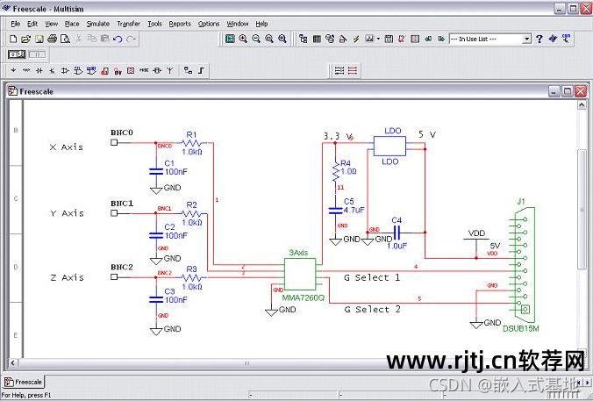Toggle the simulation pause button
593x401 pixels.
pos(36,54)
